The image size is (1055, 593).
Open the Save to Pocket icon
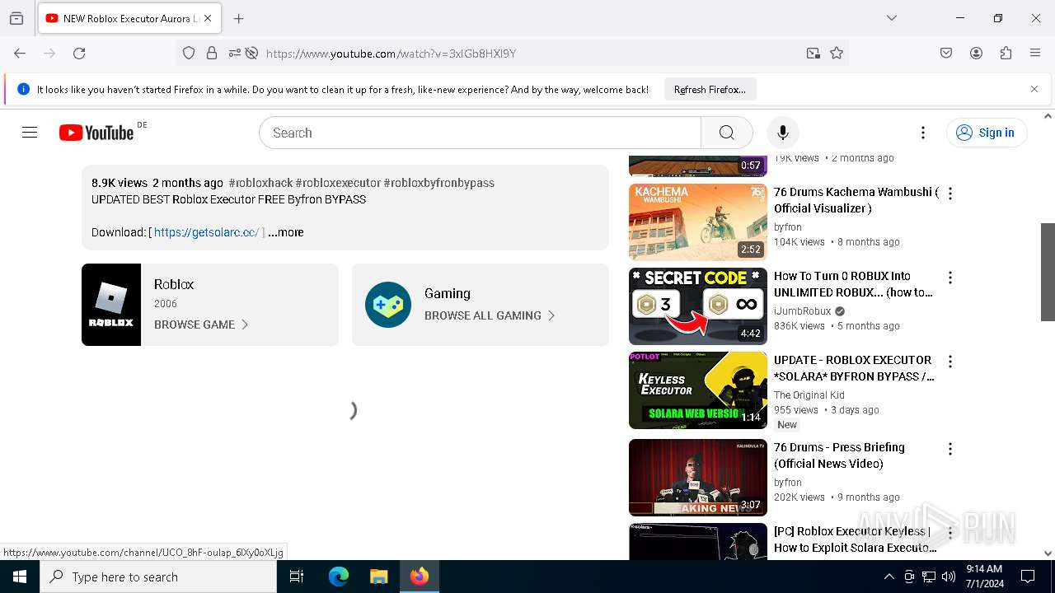pos(946,53)
